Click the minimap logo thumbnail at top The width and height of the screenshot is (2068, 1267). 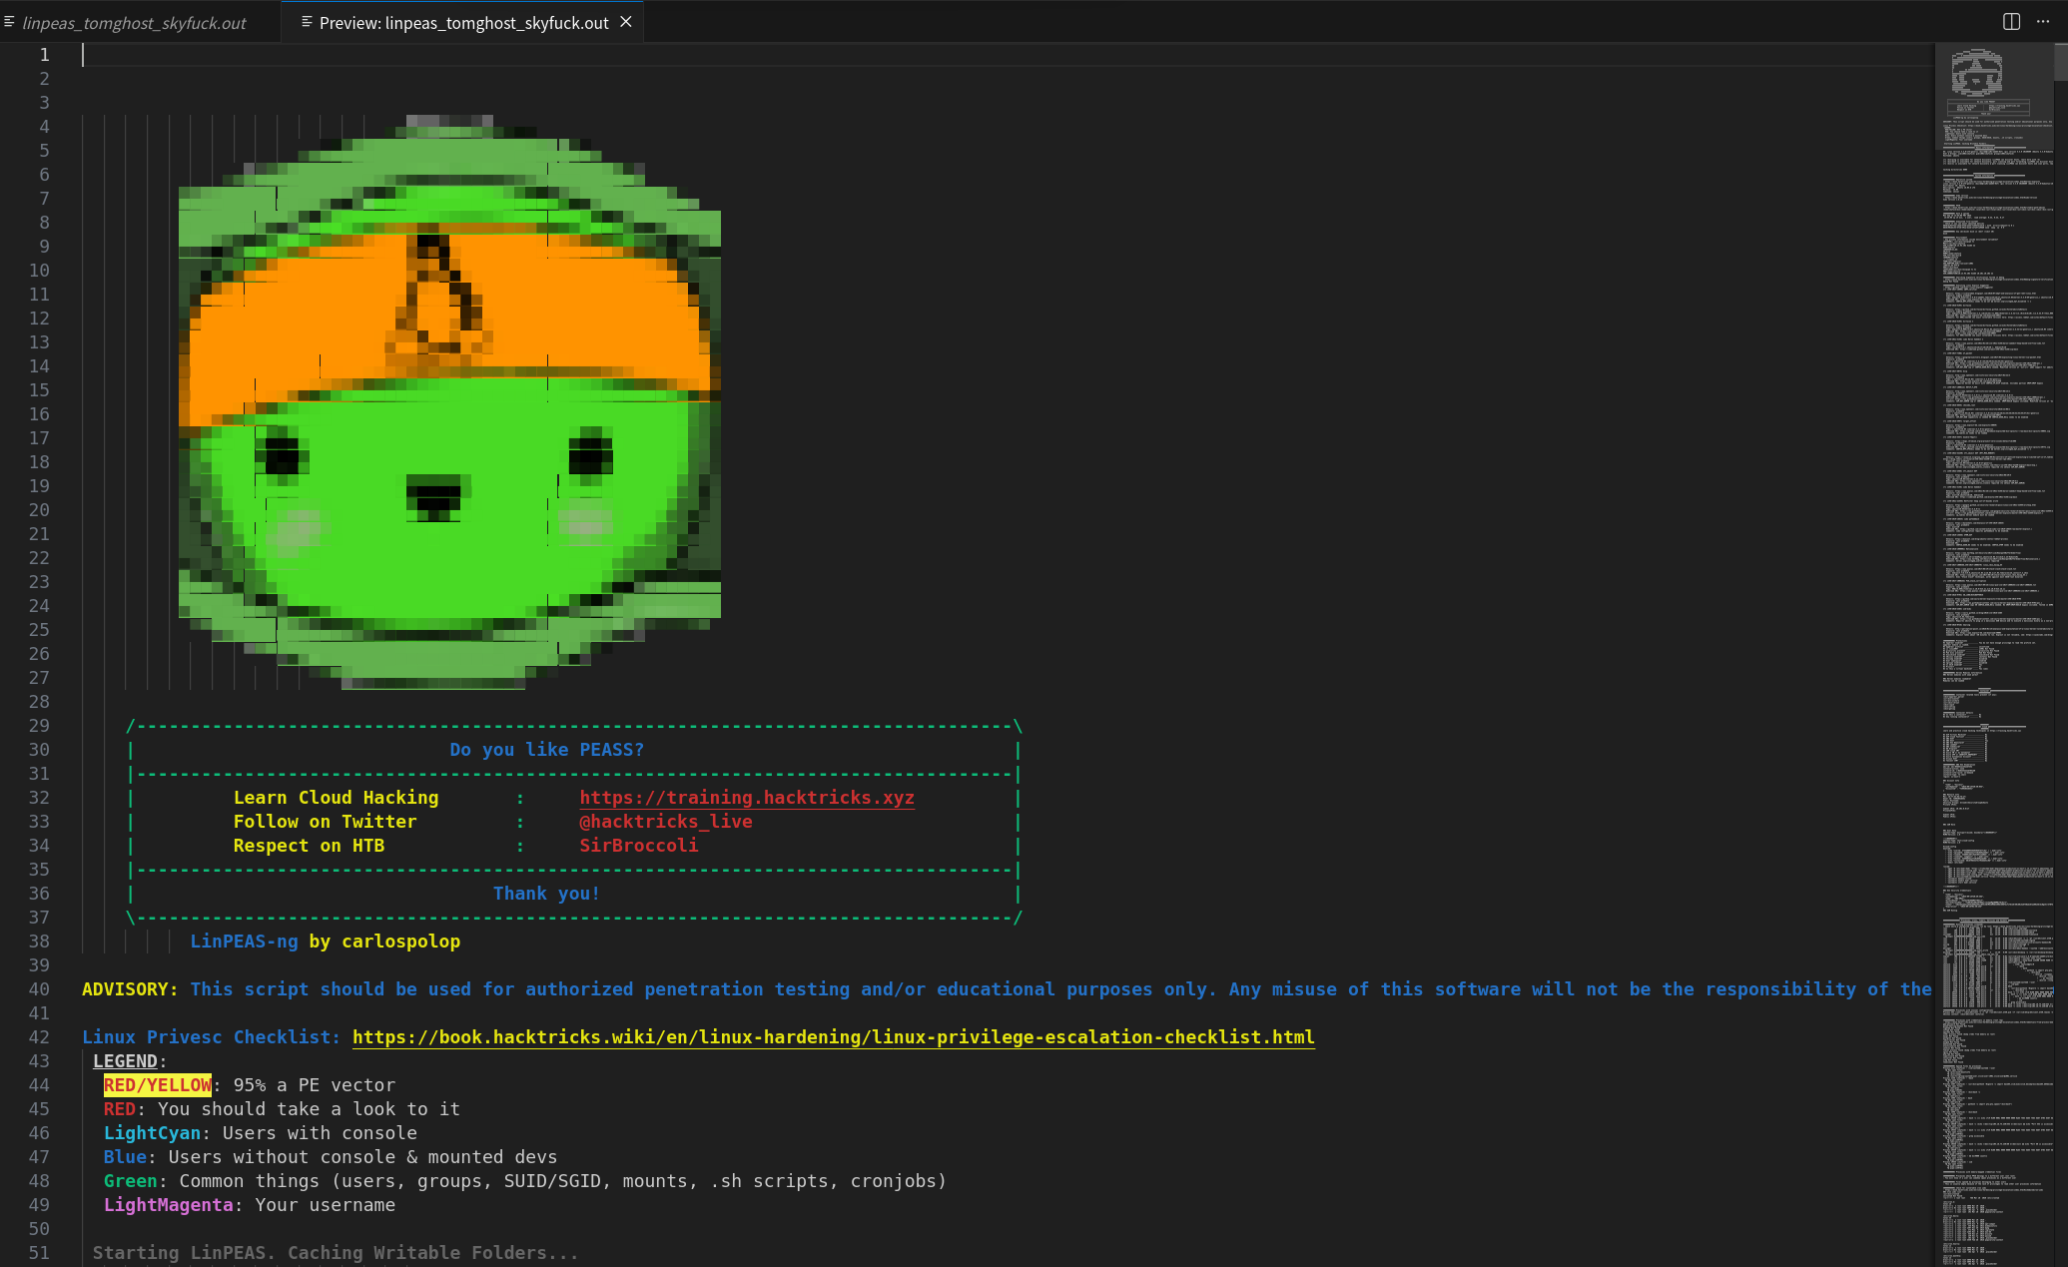(x=1976, y=74)
